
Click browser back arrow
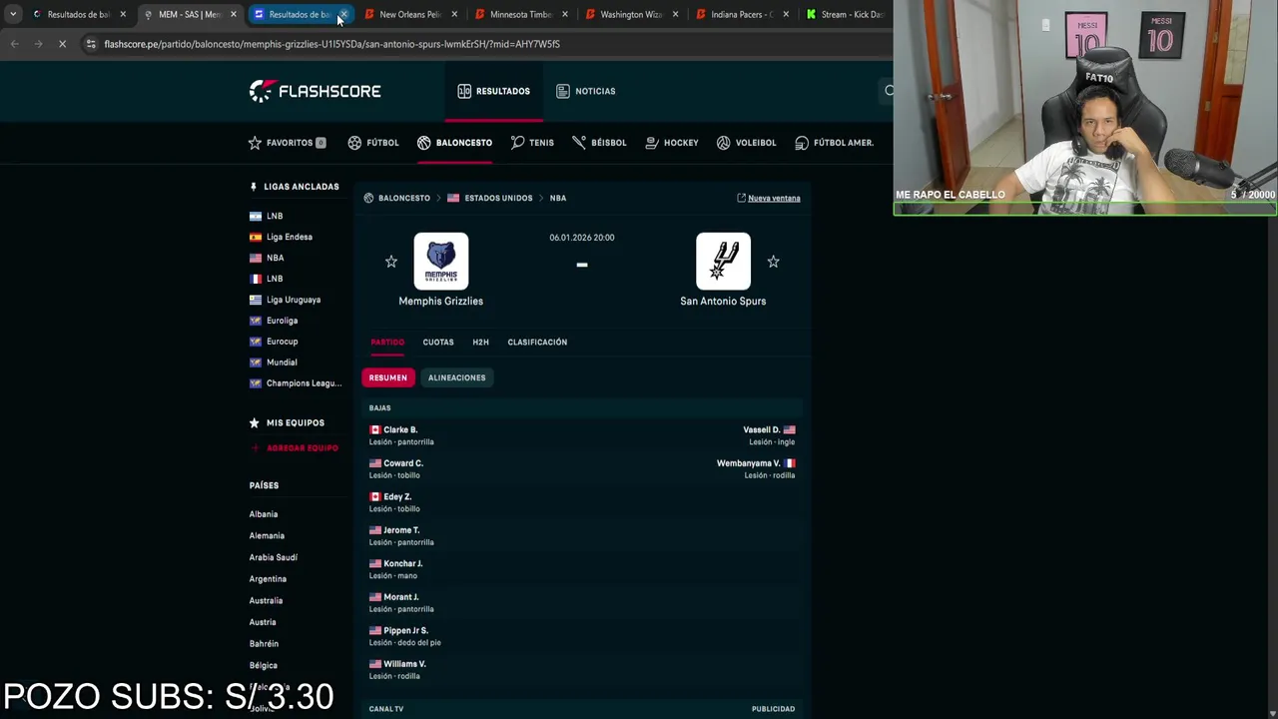(x=15, y=44)
